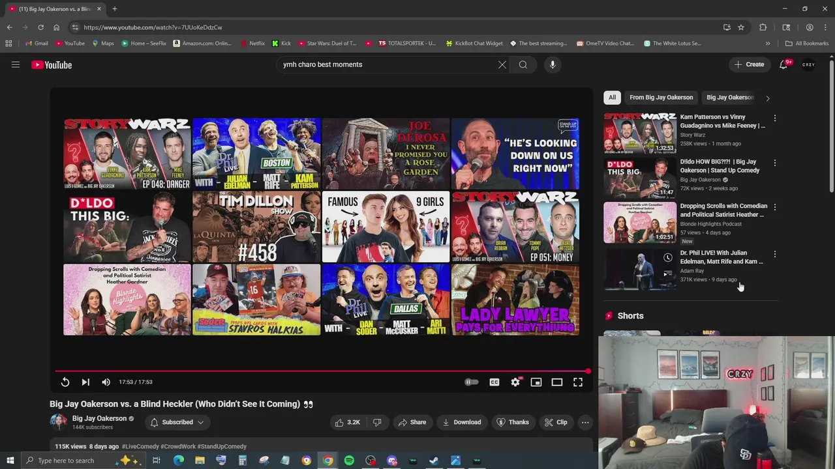Expand hidden bookmarks chevron
Viewport: 835px width, 469px height.
[x=768, y=44]
